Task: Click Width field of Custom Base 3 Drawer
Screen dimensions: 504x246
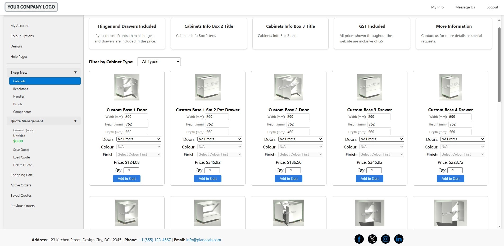Action: [379, 117]
